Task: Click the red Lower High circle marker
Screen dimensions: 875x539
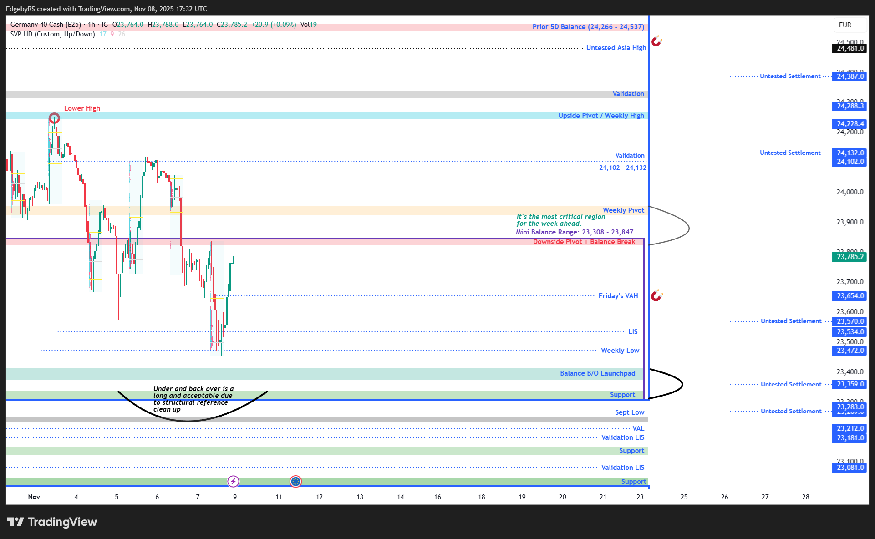Action: [54, 118]
